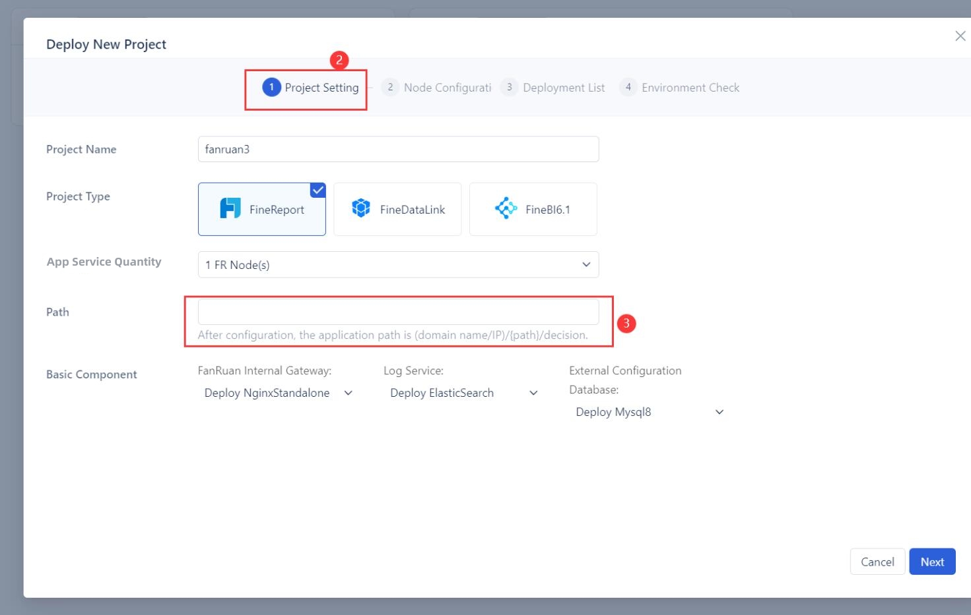The height and width of the screenshot is (615, 971).
Task: Click the Project Type label
Action: (x=78, y=196)
